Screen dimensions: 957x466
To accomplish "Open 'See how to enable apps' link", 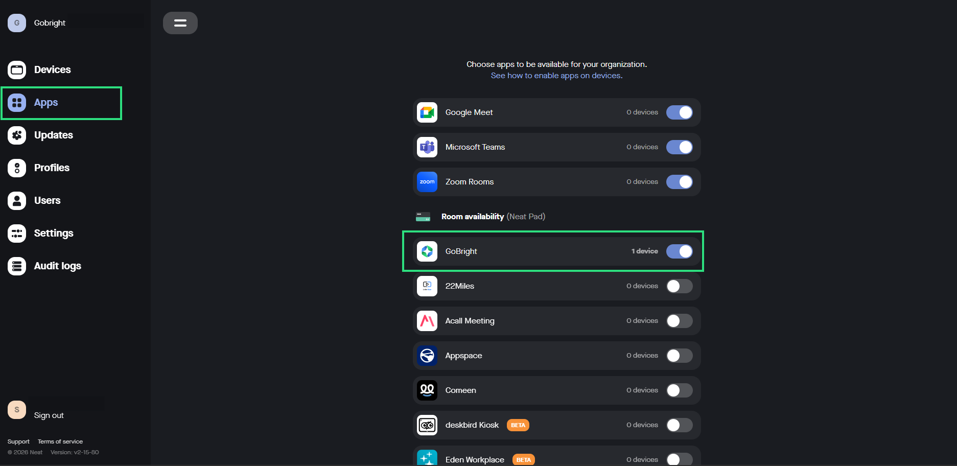I will (x=556, y=76).
